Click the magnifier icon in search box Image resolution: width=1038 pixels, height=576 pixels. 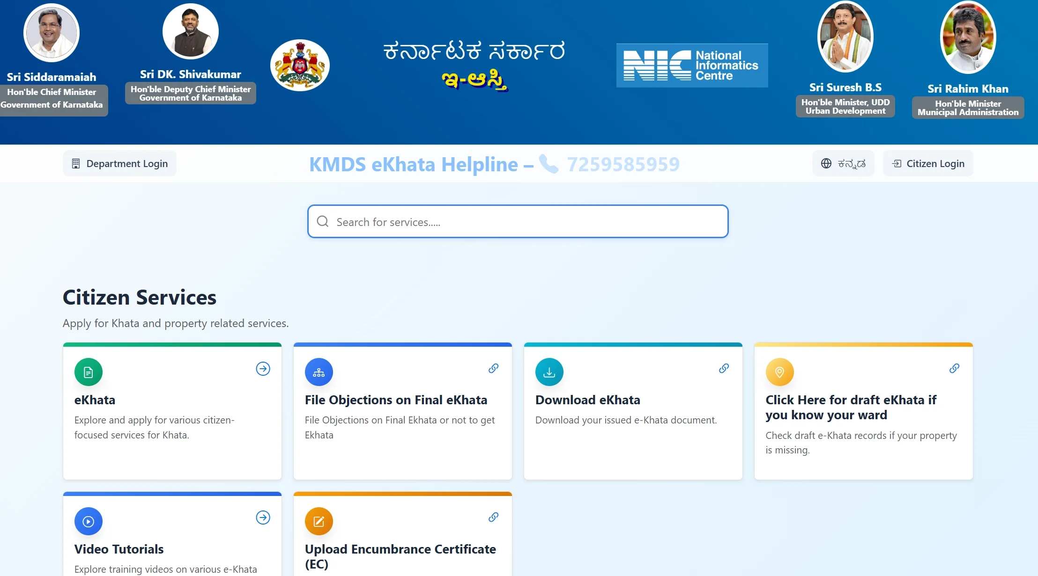pyautogui.click(x=323, y=221)
